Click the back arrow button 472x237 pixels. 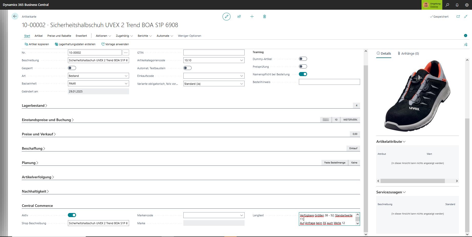tap(15, 16)
